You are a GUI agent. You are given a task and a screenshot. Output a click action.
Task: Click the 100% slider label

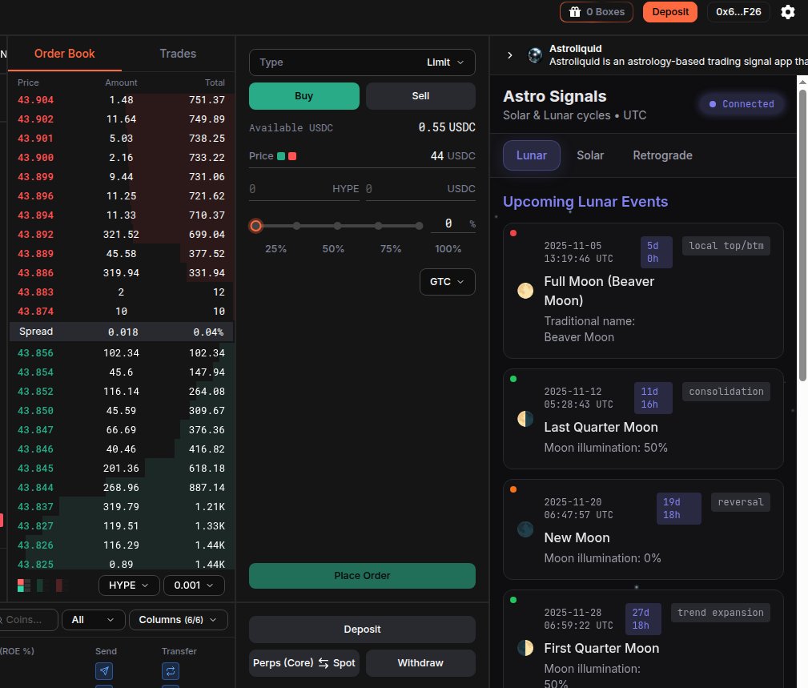[448, 249]
